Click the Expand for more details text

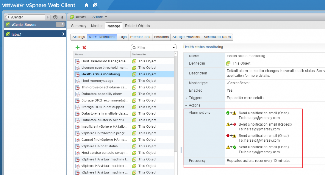245,98
